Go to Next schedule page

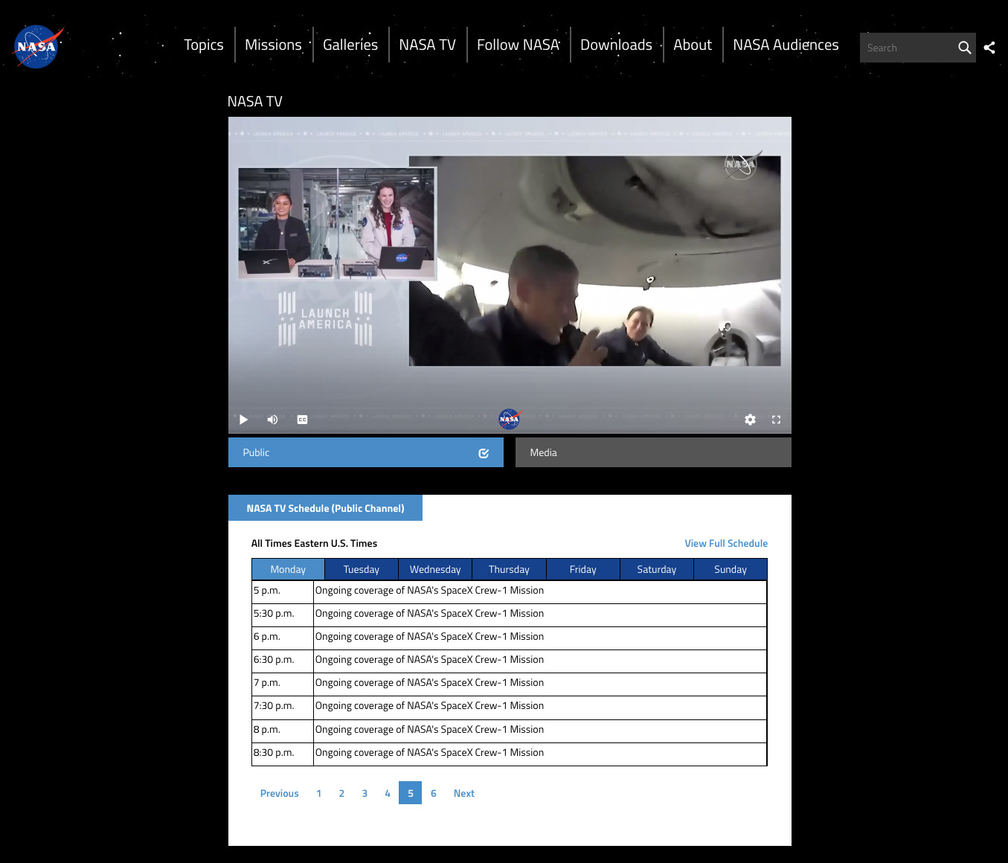pyautogui.click(x=464, y=793)
